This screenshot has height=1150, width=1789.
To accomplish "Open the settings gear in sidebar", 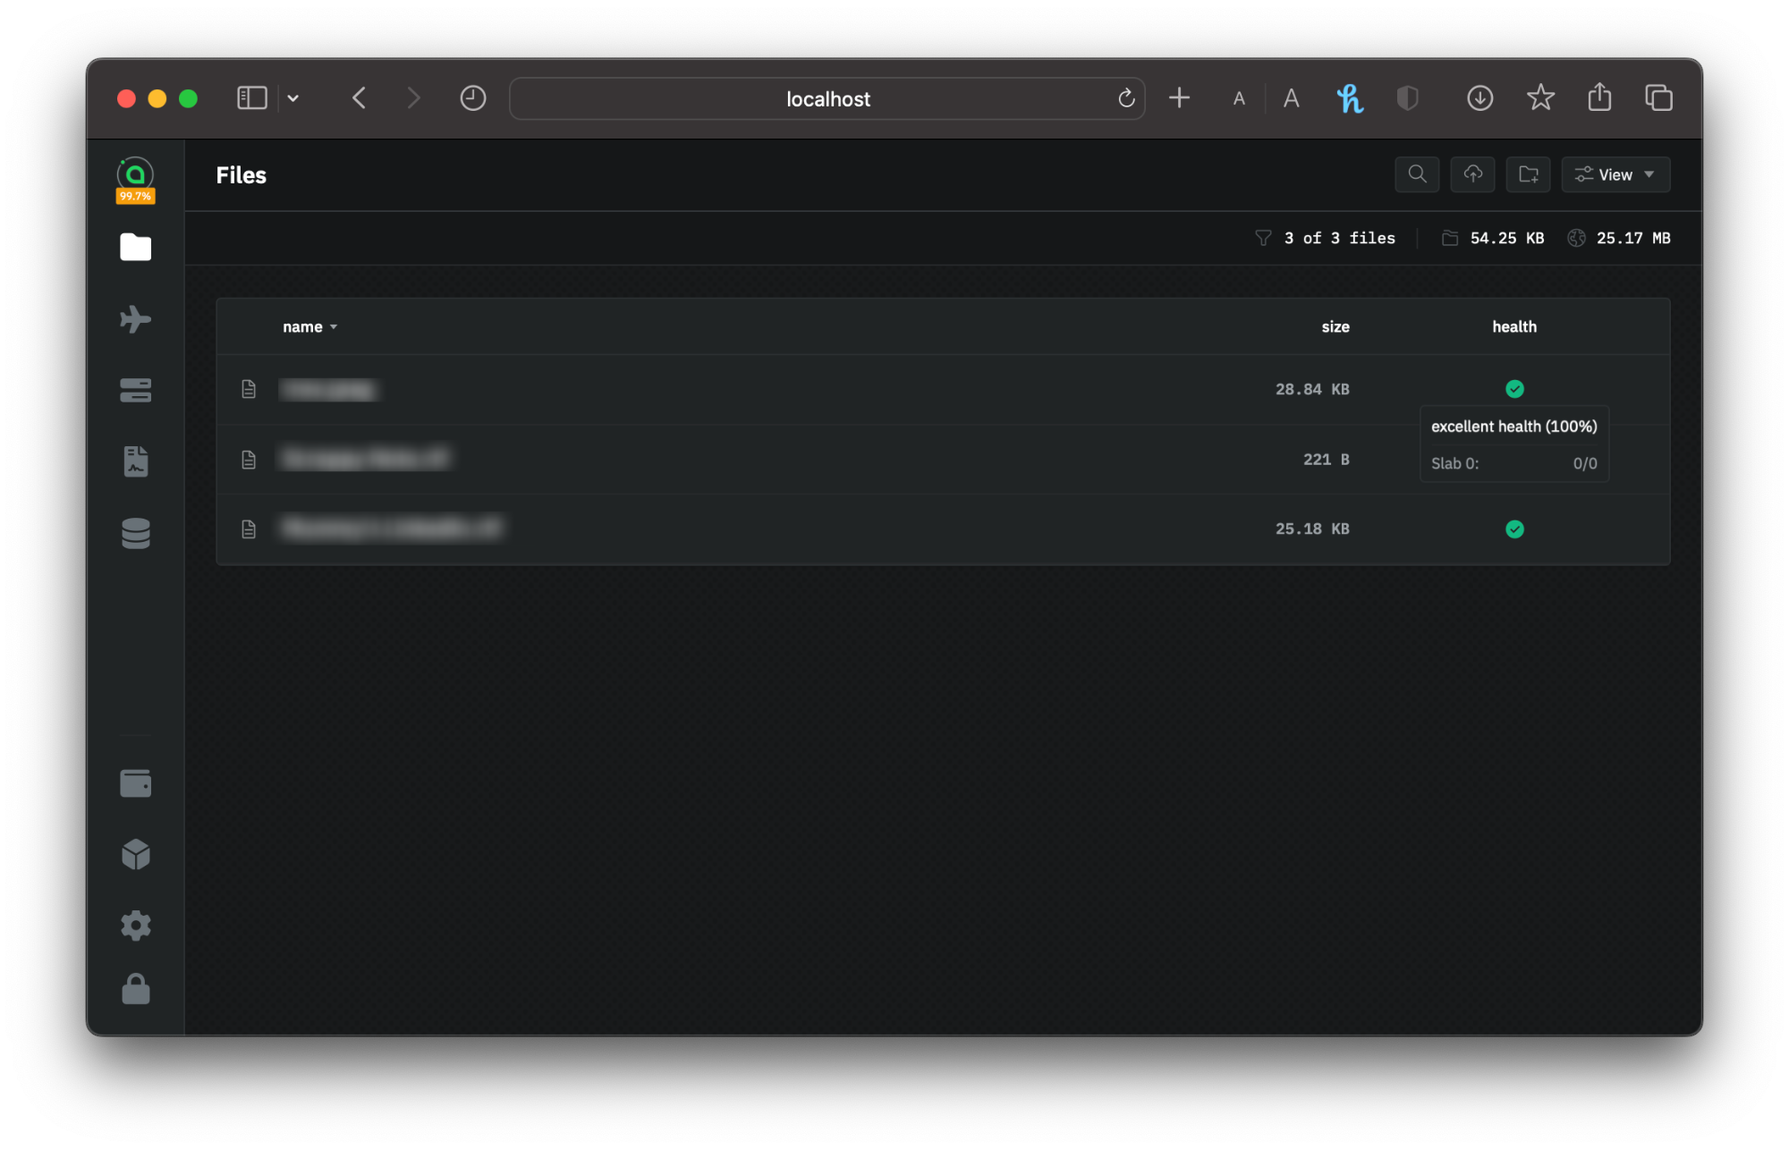I will click(x=135, y=926).
